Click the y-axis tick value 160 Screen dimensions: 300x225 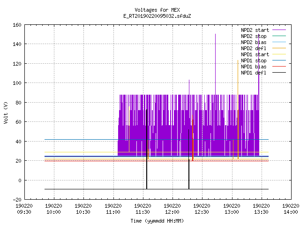point(17,25)
